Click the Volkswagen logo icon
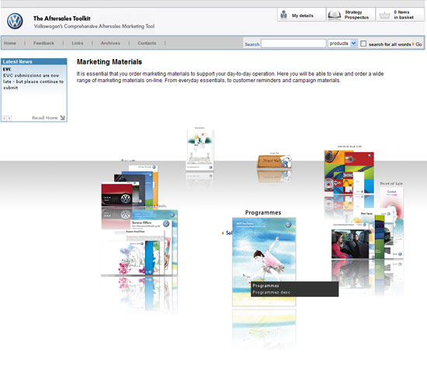The image size is (427, 373). point(15,21)
